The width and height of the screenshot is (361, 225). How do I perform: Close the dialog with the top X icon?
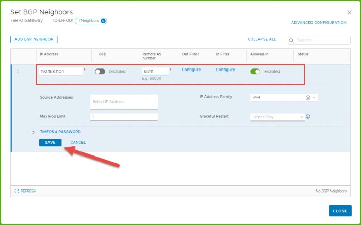[349, 12]
